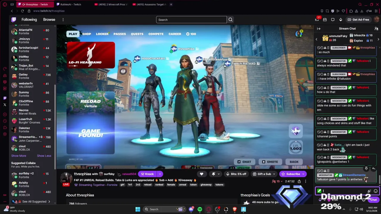Open ClixOffline channel in sidebar
381x214 pixels.
[33, 103]
